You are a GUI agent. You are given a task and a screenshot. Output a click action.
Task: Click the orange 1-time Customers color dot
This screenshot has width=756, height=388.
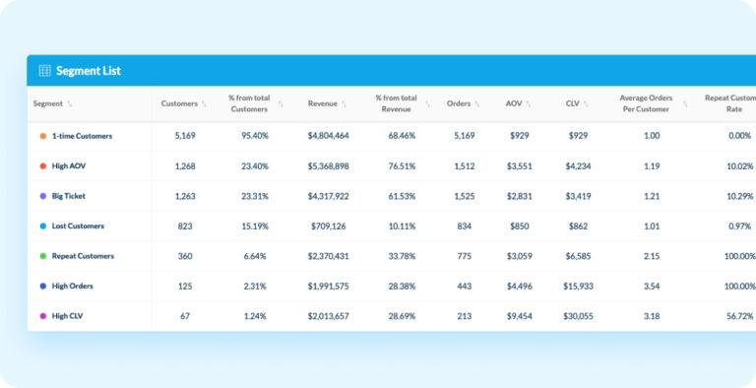pos(43,136)
